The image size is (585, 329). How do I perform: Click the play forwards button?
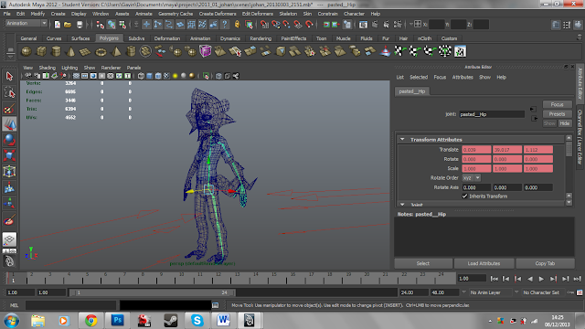541,279
